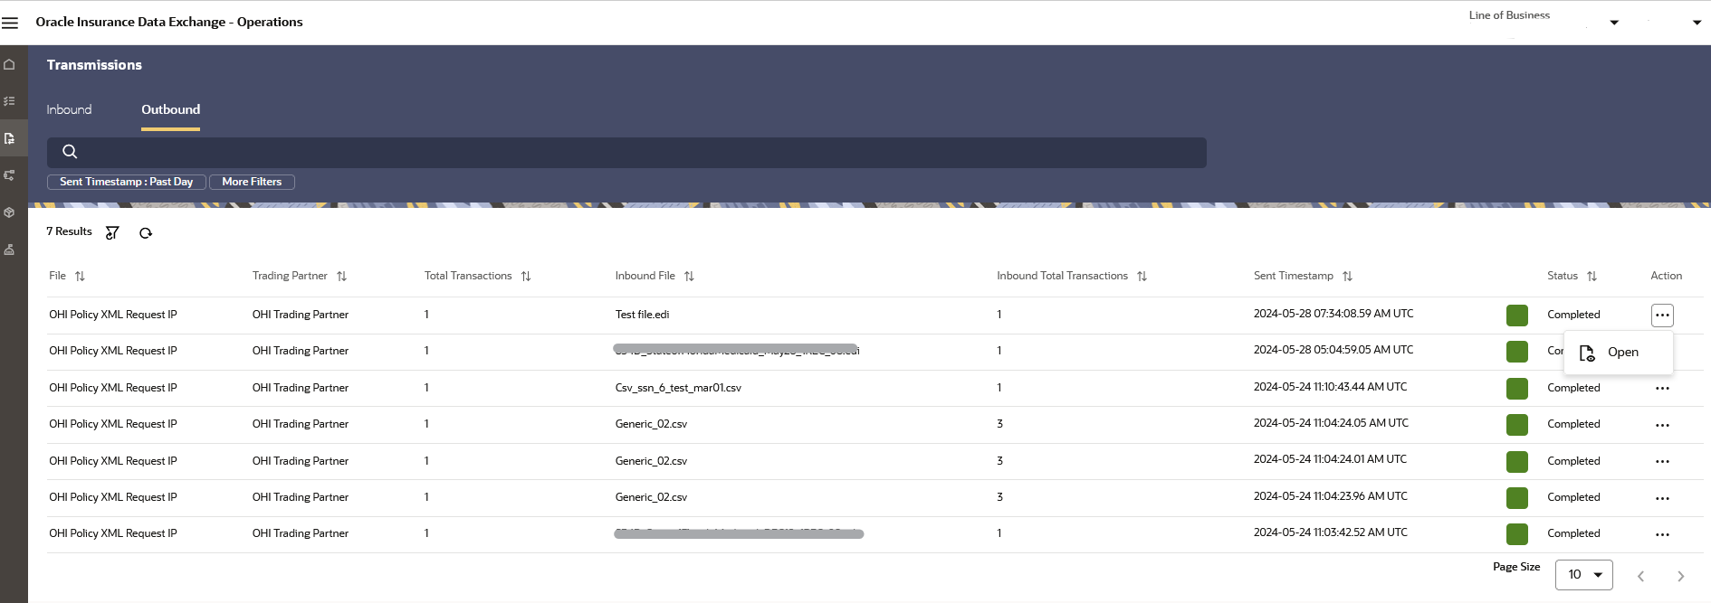1711x603 pixels.
Task: Click the Test file.edi inbound file cell
Action: [x=642, y=315]
